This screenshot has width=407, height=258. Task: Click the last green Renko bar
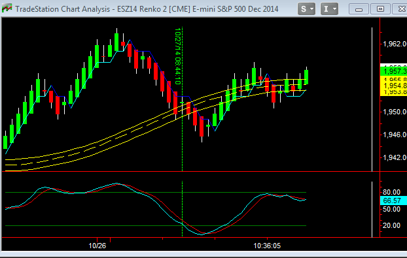306,77
